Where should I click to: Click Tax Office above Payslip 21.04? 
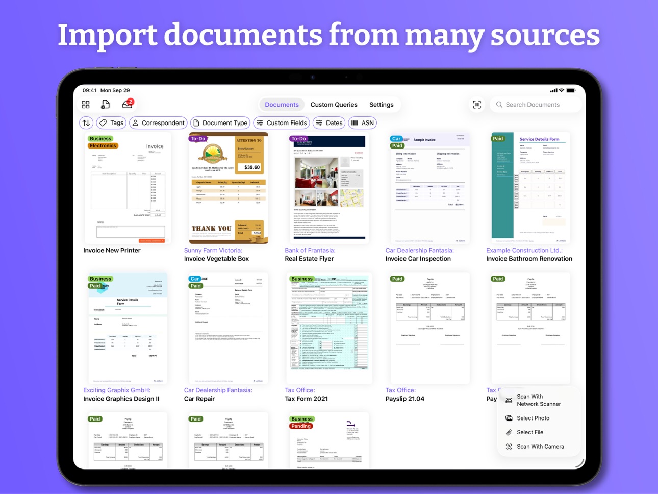click(x=401, y=390)
